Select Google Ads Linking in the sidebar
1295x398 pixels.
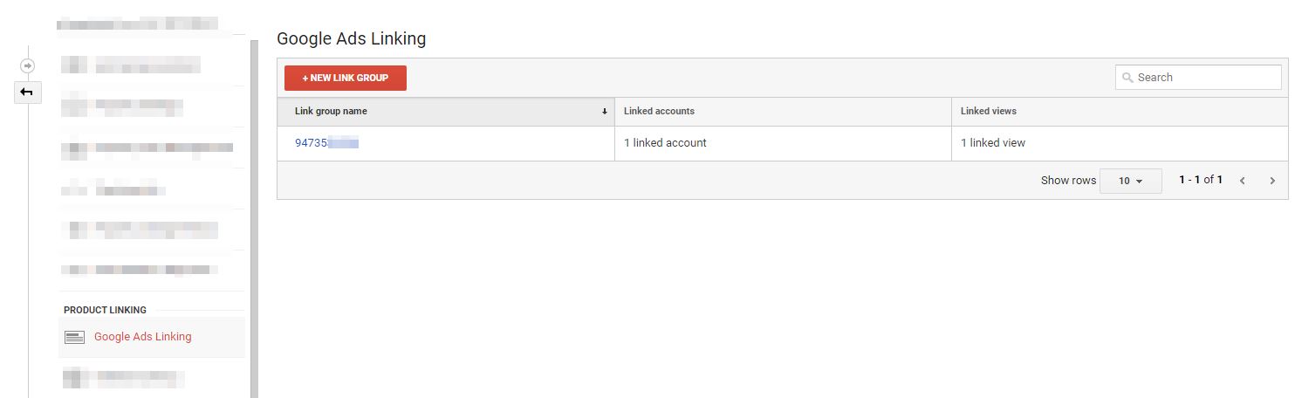[143, 337]
